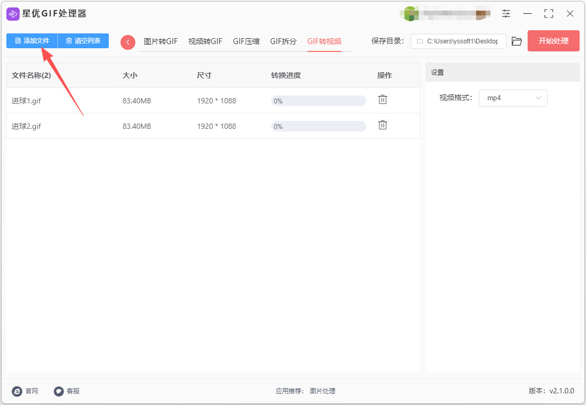586x405 pixels.
Task: Click the red back arrow circle icon
Action: click(x=128, y=42)
